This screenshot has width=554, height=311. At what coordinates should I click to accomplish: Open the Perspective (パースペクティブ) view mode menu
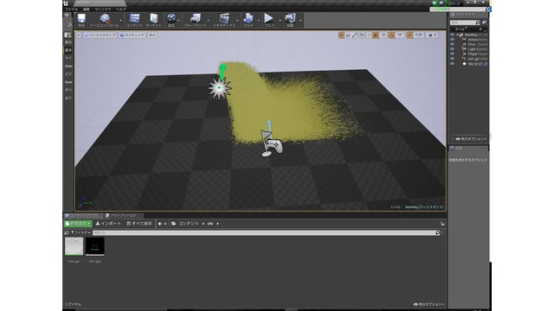(x=100, y=35)
